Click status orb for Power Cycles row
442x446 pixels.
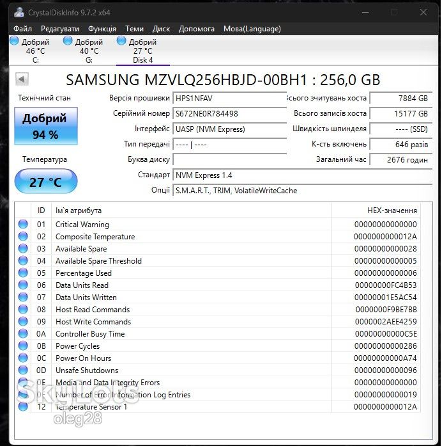[x=23, y=346]
